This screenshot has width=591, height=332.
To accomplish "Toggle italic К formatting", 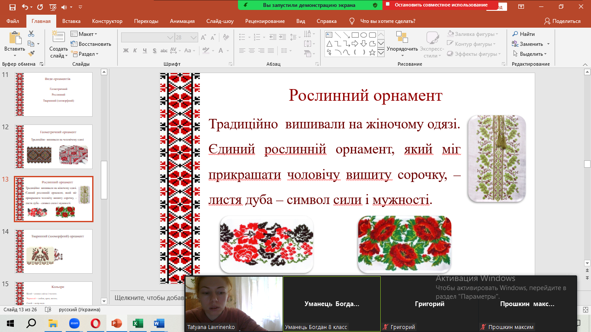I will pyautogui.click(x=135, y=51).
